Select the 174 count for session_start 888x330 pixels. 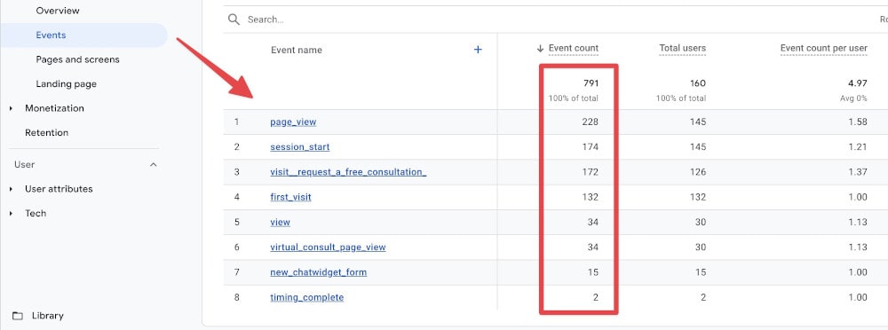coord(591,147)
